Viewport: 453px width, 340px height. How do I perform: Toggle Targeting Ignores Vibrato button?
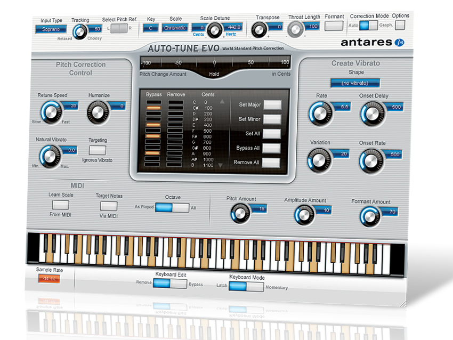click(x=98, y=150)
